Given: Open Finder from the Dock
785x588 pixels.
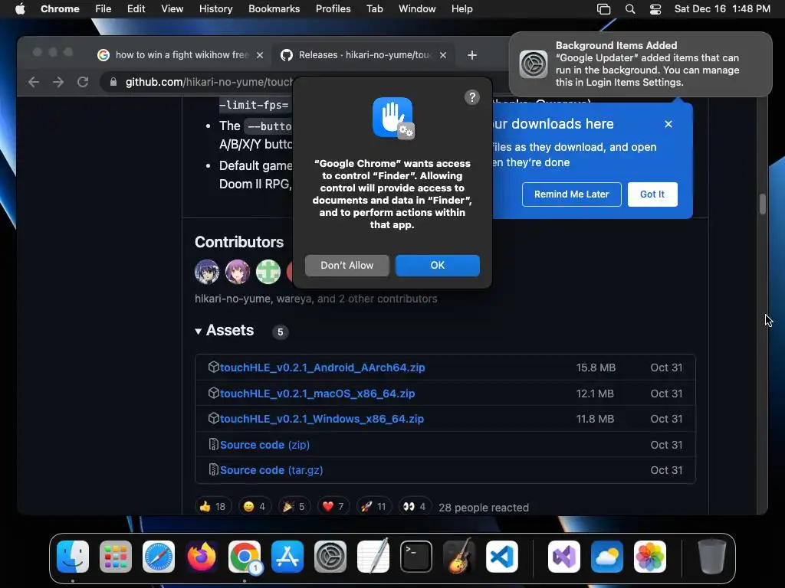Looking at the screenshot, I should (x=73, y=557).
